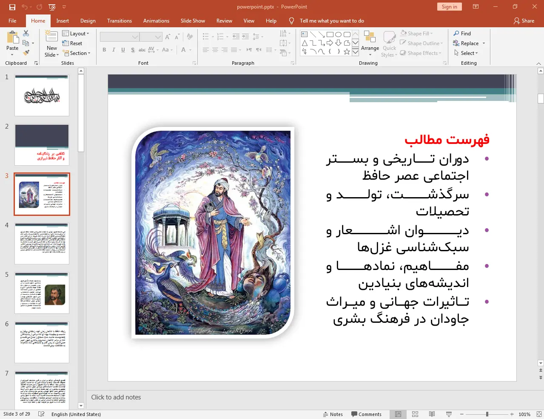Click the zoom in plus button
The height and width of the screenshot is (419, 544).
(512, 414)
